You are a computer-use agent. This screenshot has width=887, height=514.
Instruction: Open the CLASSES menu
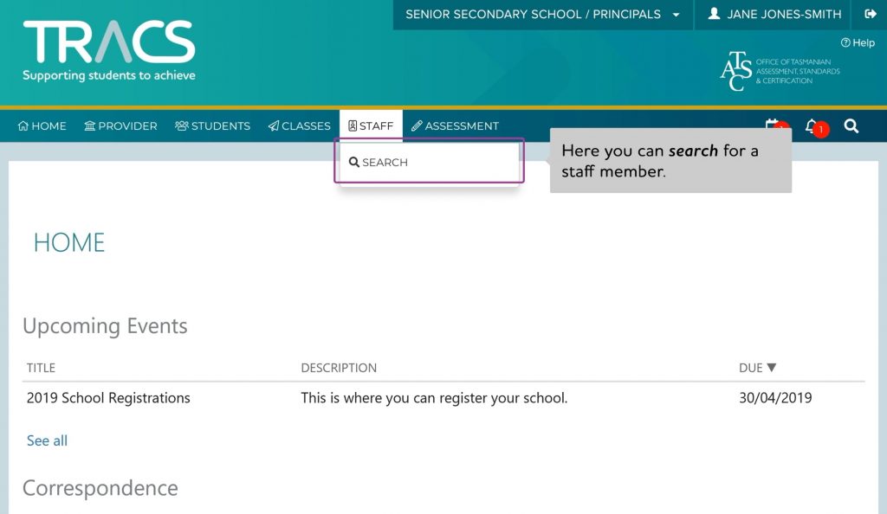click(299, 125)
